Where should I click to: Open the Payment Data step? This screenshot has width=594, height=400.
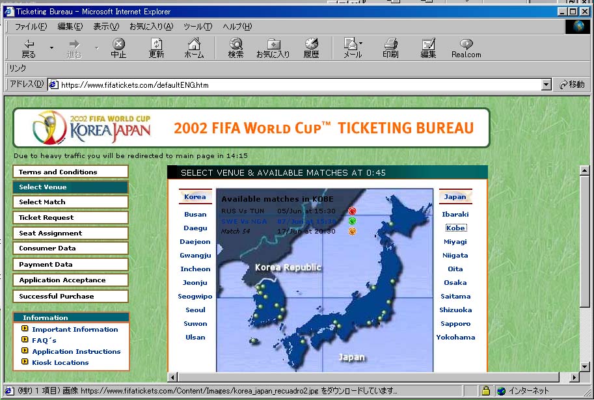click(70, 265)
